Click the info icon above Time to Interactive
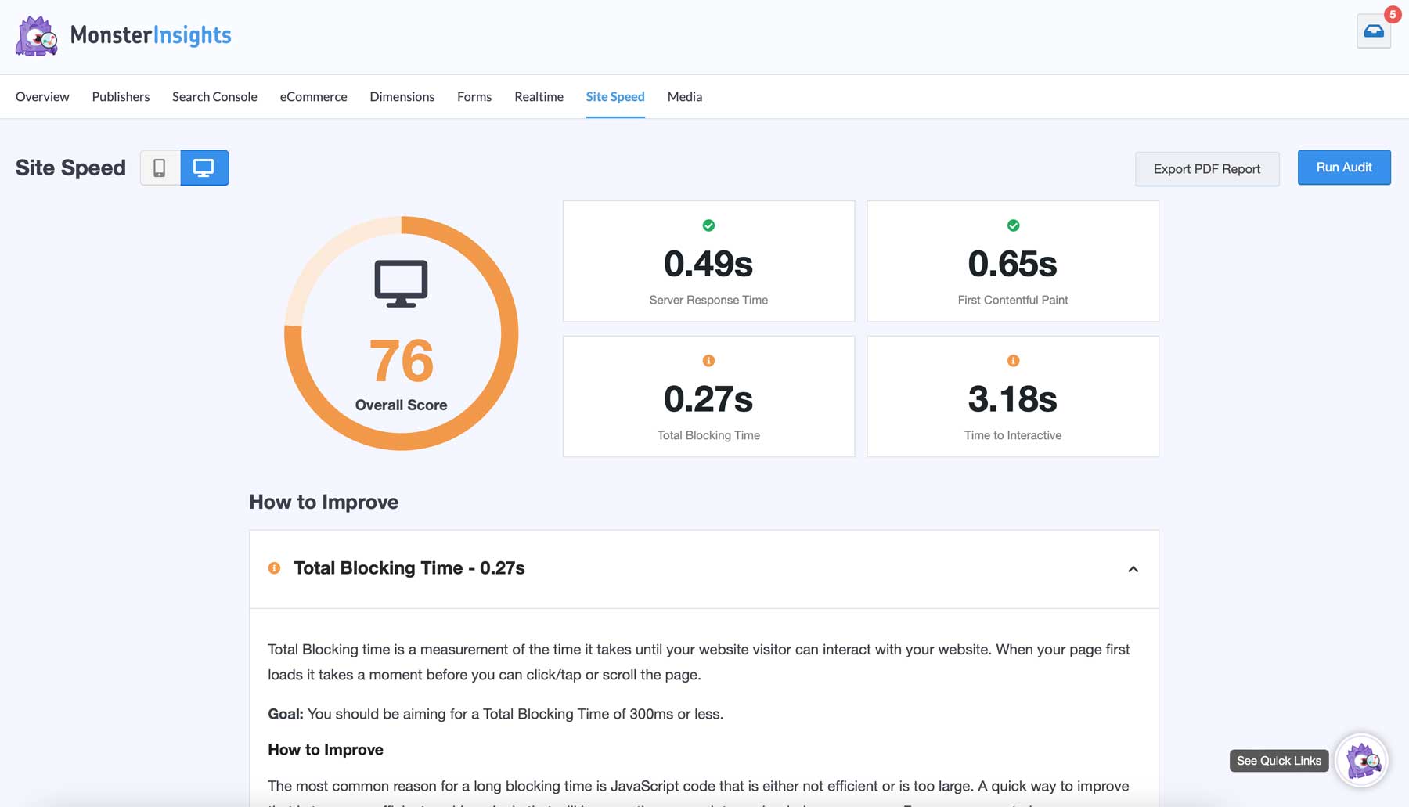Viewport: 1409px width, 807px height. [x=1012, y=361]
